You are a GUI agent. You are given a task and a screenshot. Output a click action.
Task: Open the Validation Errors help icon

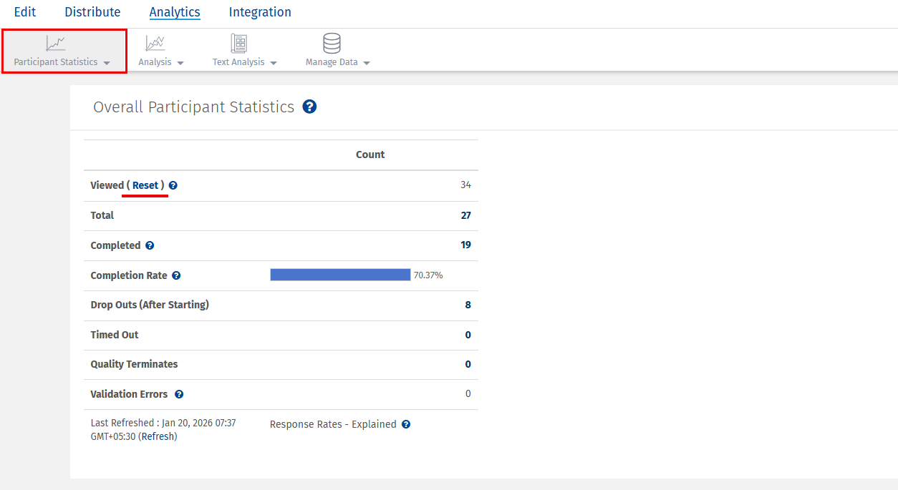click(178, 393)
